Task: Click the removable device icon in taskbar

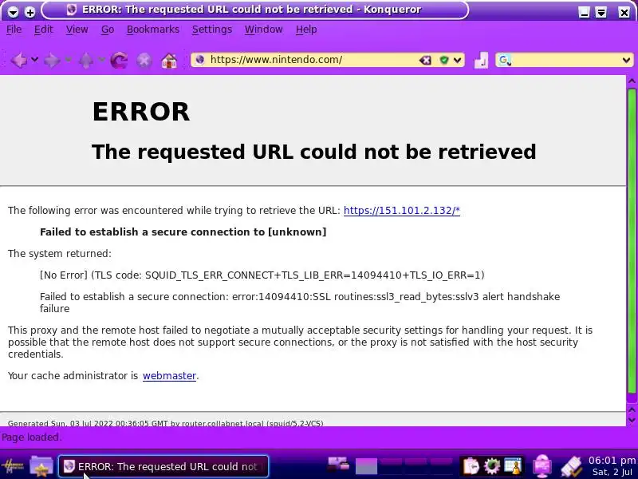Action: (571, 467)
